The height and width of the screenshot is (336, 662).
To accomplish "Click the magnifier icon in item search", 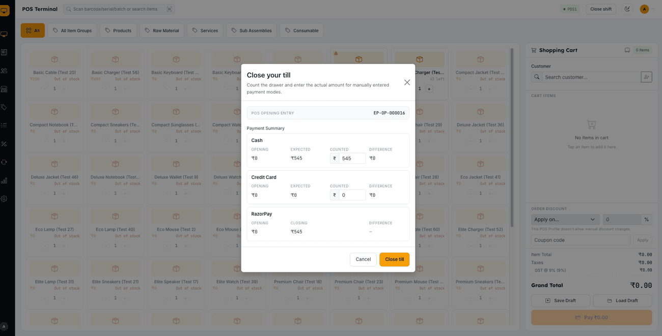I will coord(68,9).
